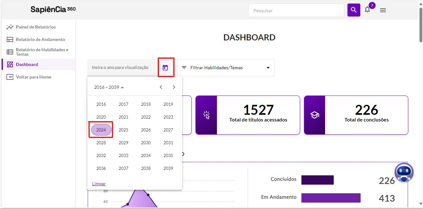Click the Limpar link

pos(99,184)
